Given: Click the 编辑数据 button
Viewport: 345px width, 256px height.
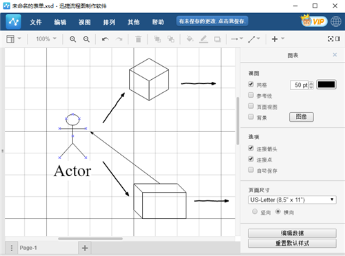Looking at the screenshot, I should click(x=293, y=233).
